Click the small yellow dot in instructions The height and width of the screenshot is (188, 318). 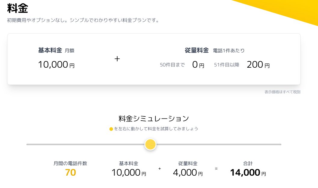tap(111, 129)
